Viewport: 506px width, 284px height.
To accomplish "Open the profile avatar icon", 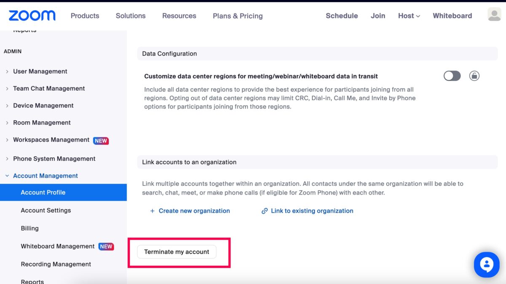I will tap(494, 15).
